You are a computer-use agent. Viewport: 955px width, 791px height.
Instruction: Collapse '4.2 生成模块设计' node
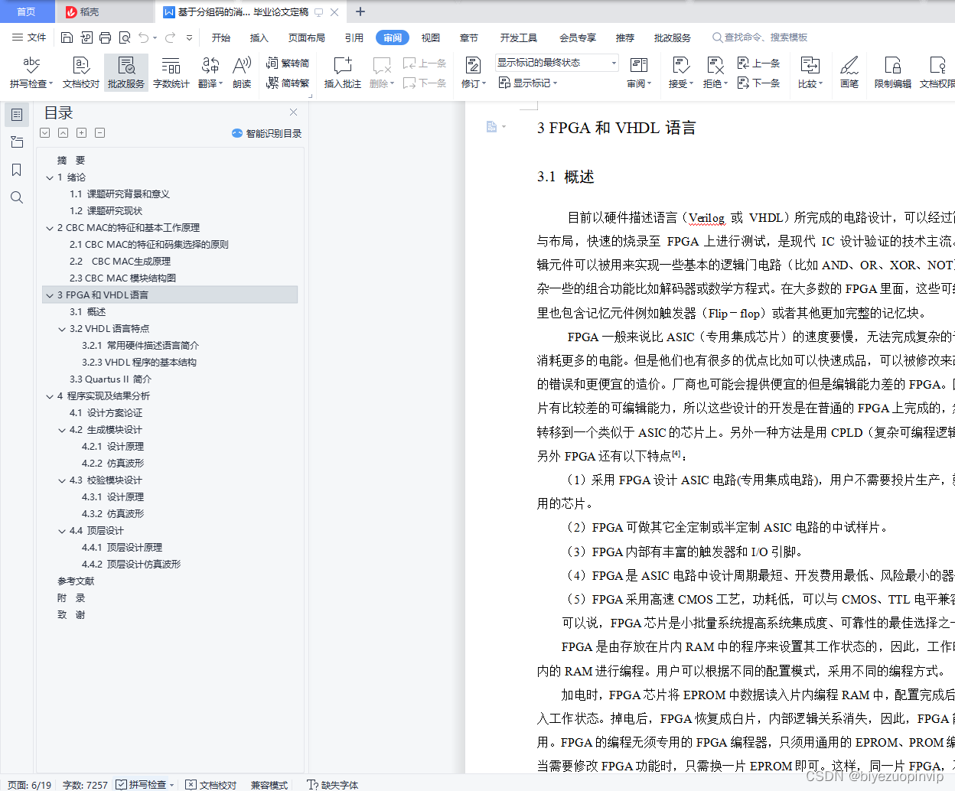coord(62,430)
